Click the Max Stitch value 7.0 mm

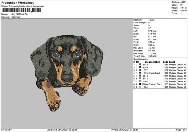tap(152, 48)
